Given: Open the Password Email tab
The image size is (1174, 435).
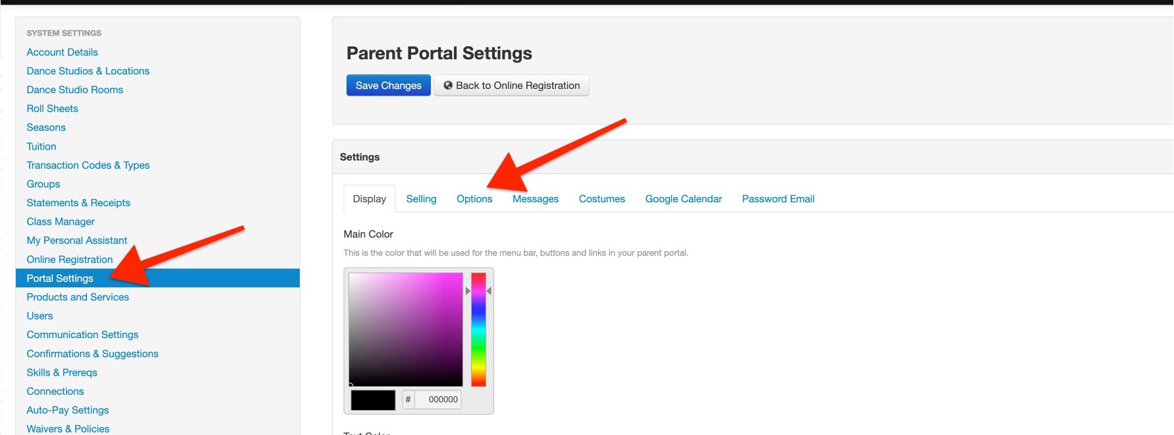Looking at the screenshot, I should click(777, 199).
